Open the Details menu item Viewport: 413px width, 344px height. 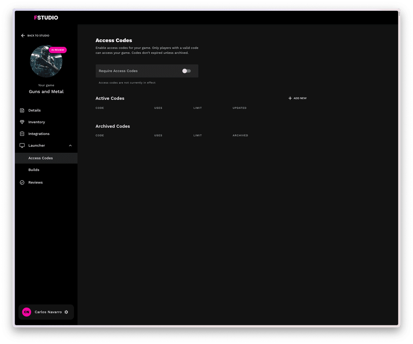(46, 110)
